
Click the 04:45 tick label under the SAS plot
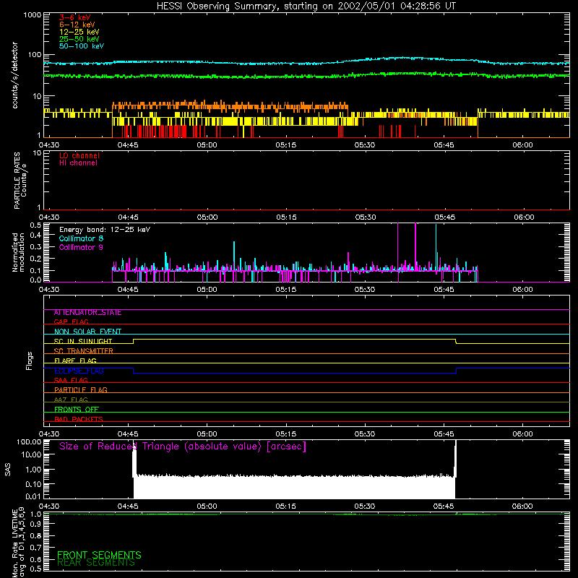click(x=128, y=506)
